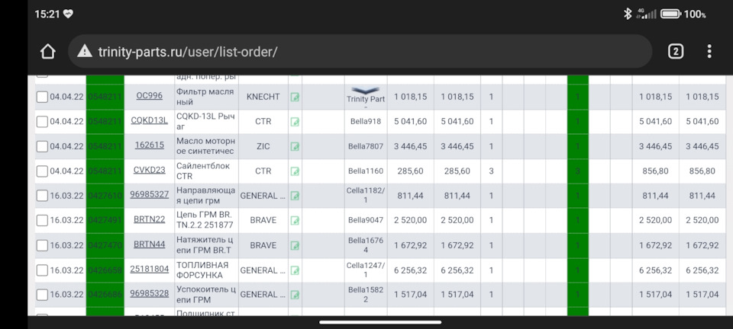Tick the checkbox for the OC996 order row
Screen dimensions: 733x329
(42, 97)
